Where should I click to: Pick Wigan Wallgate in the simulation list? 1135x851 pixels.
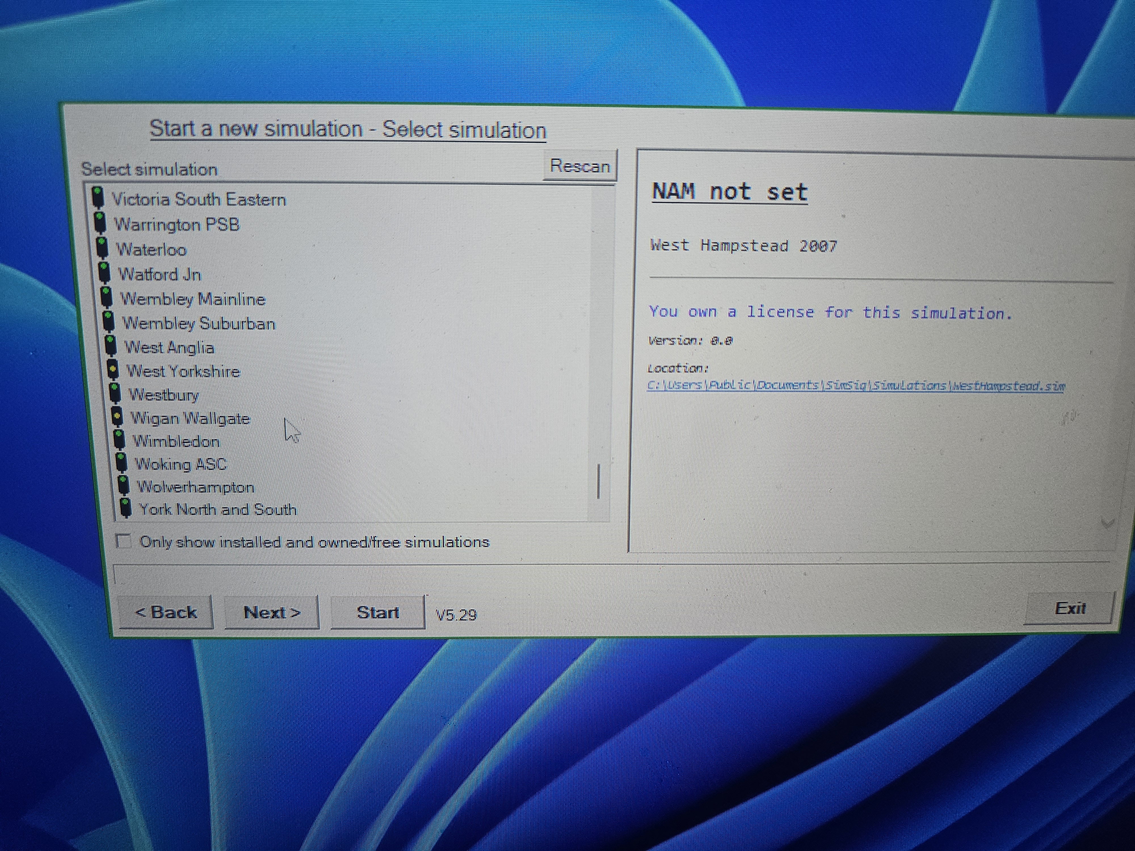pos(190,419)
